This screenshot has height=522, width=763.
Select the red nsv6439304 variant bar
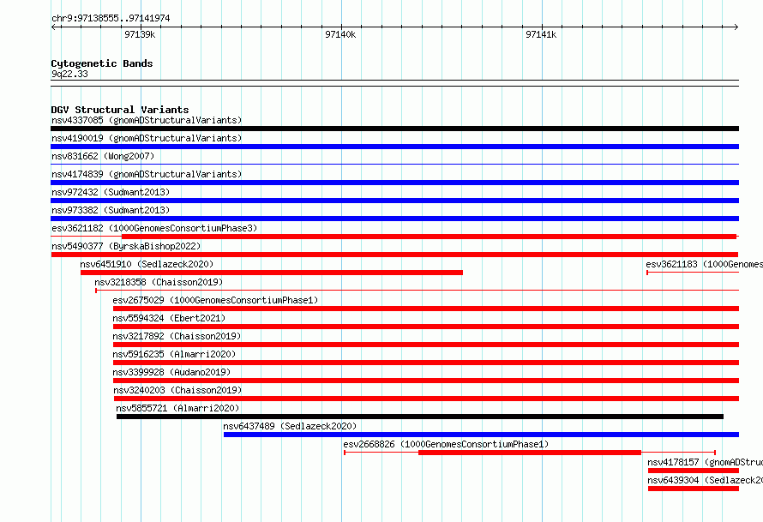pyautogui.click(x=694, y=489)
